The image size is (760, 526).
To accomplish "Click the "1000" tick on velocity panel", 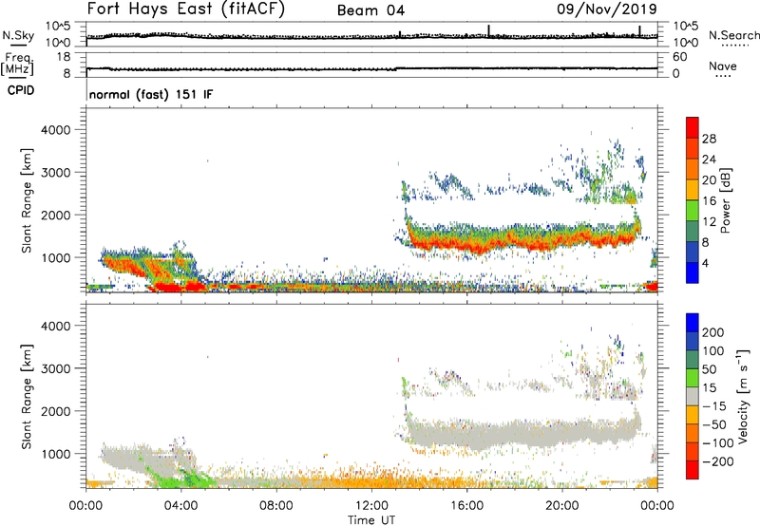I will click(56, 453).
